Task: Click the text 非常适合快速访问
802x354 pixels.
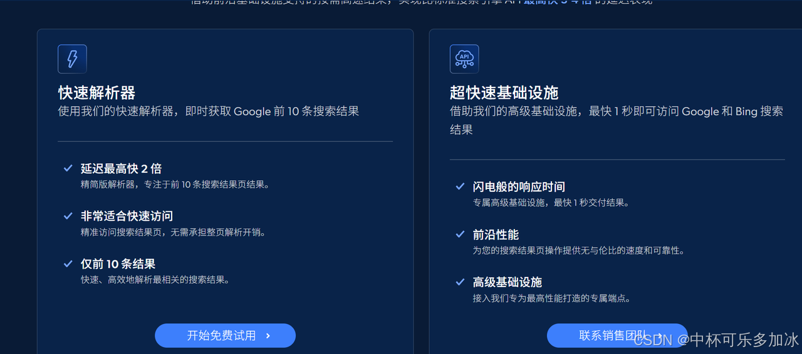Action: pos(127,216)
